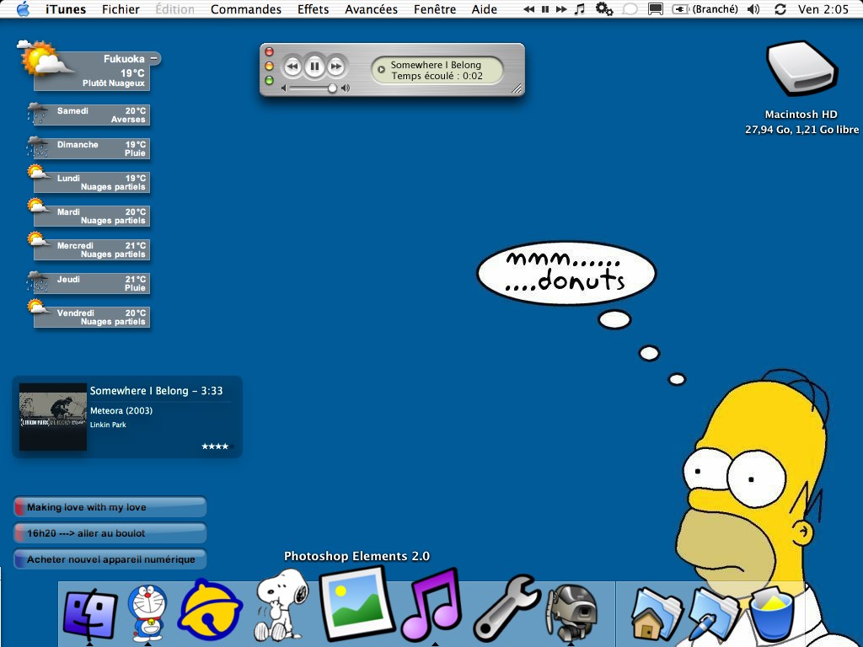The height and width of the screenshot is (647, 863).
Task: Select the Mercredi forecast row
Action: pyautogui.click(x=89, y=249)
